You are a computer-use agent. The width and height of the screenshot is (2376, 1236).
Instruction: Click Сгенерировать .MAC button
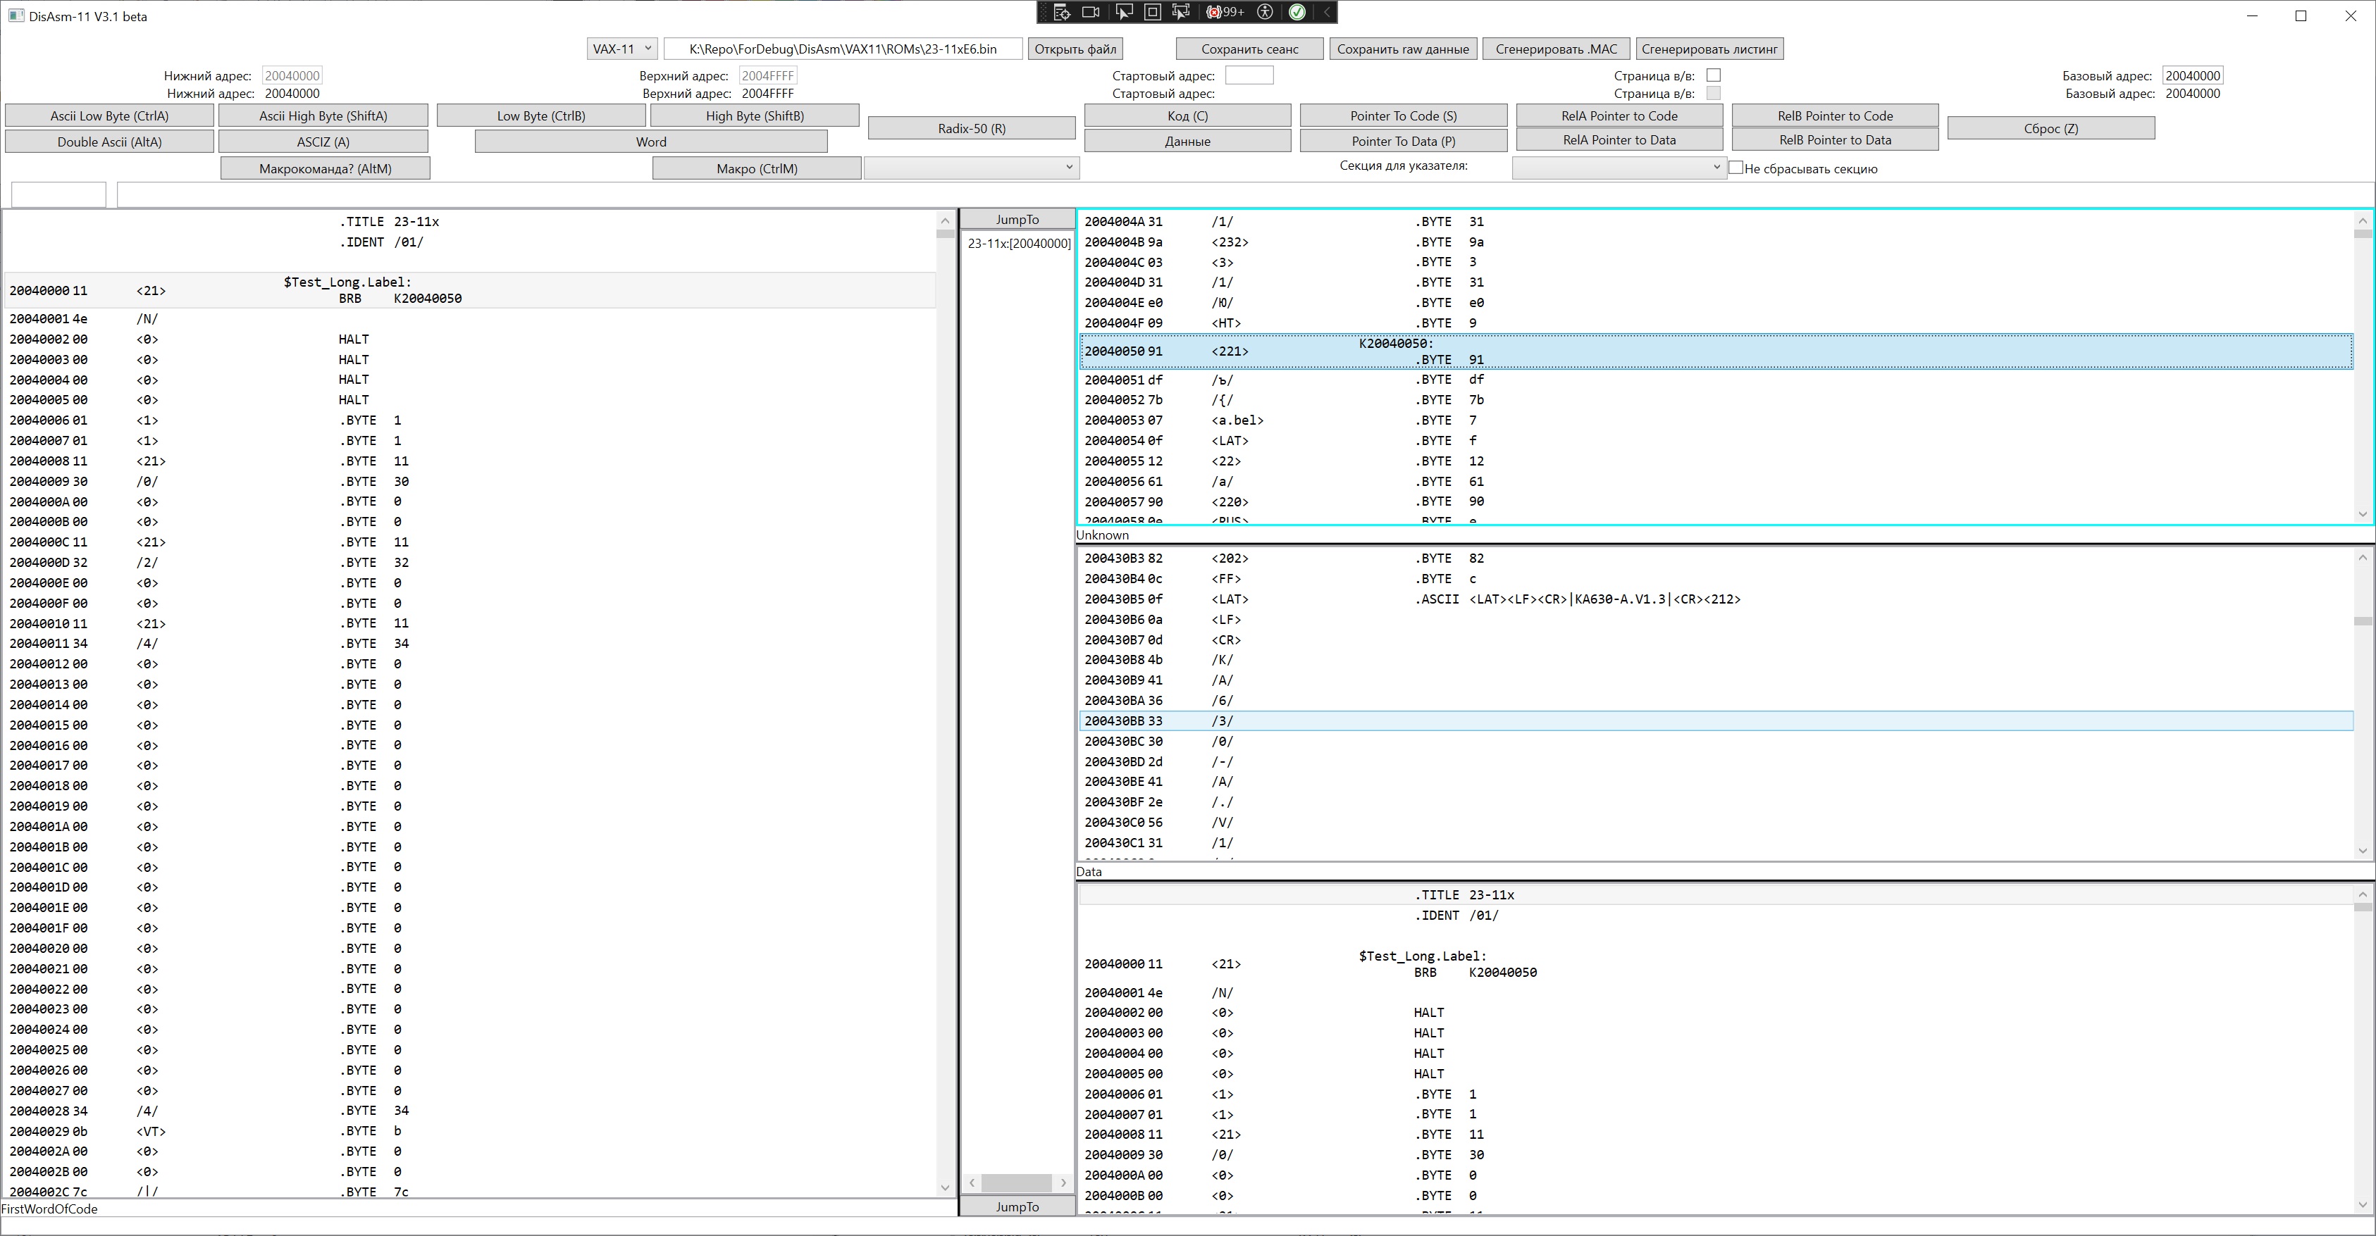1556,49
